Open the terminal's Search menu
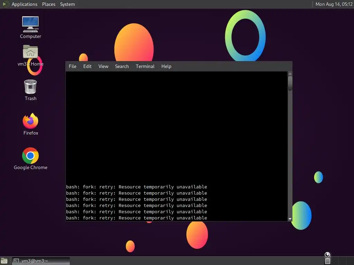Screen dimensions: 354x265 pos(122,66)
